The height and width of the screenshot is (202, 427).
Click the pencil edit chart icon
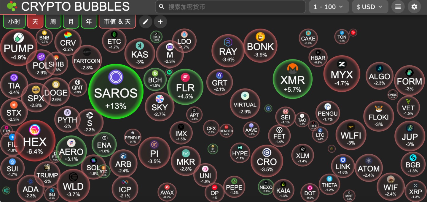coord(146,22)
